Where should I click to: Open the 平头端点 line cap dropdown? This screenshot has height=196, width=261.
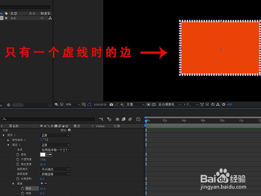point(55,169)
